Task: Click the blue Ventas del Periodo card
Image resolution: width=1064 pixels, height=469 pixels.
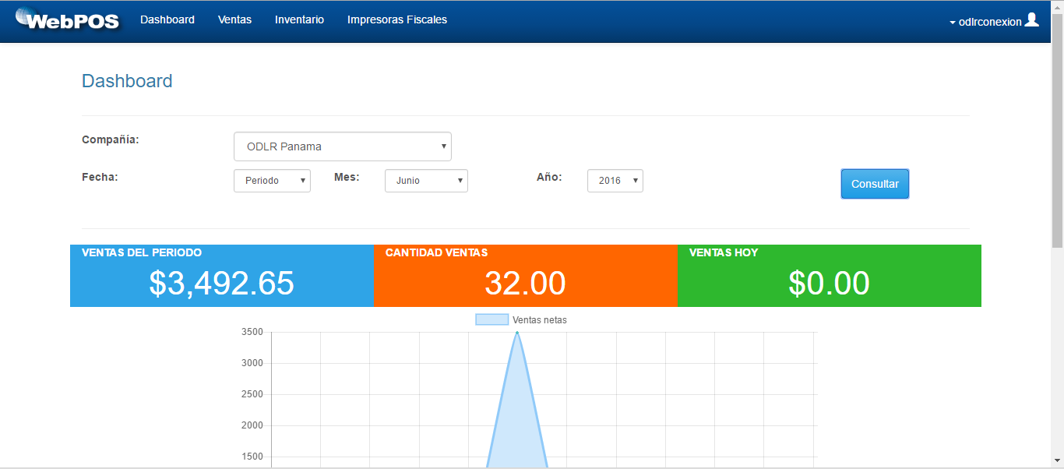Action: pos(221,275)
